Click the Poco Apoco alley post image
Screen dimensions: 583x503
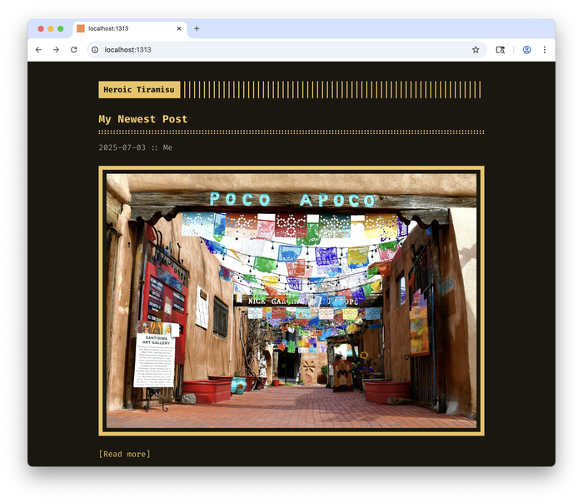(291, 301)
